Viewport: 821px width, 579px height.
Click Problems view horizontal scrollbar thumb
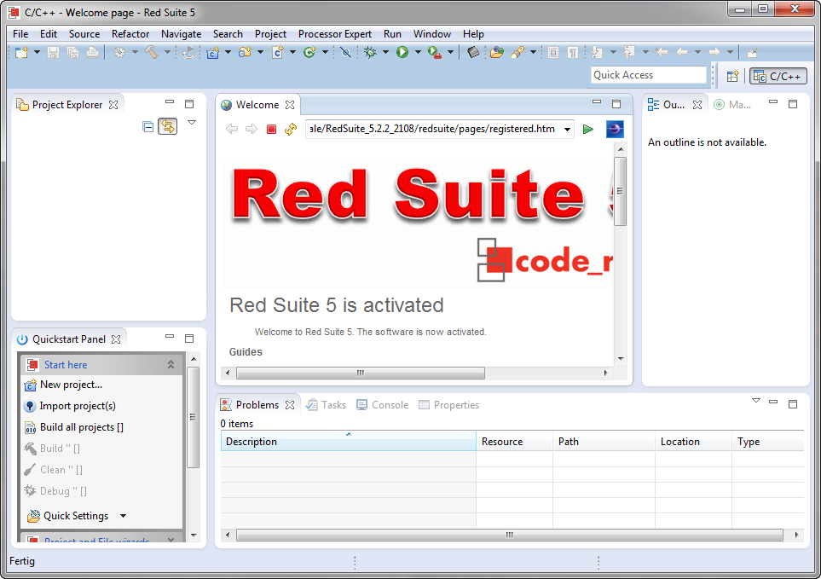pyautogui.click(x=509, y=536)
